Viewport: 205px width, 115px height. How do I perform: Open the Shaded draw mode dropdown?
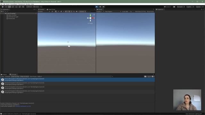click(x=44, y=11)
